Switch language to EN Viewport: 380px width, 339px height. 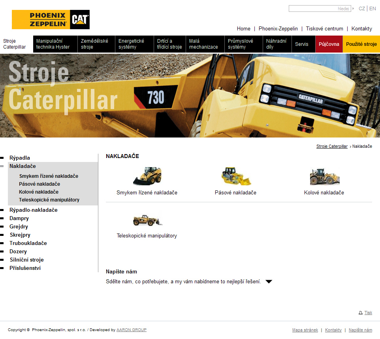(x=372, y=8)
